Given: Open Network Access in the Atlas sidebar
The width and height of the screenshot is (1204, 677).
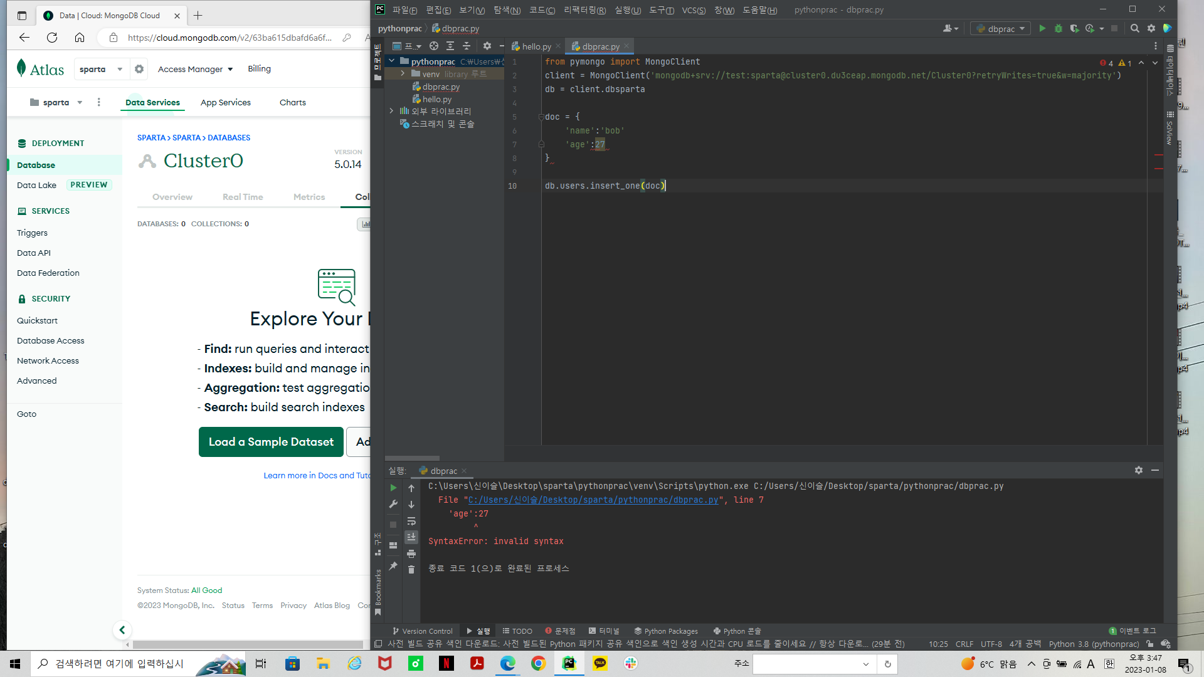Looking at the screenshot, I should [48, 360].
